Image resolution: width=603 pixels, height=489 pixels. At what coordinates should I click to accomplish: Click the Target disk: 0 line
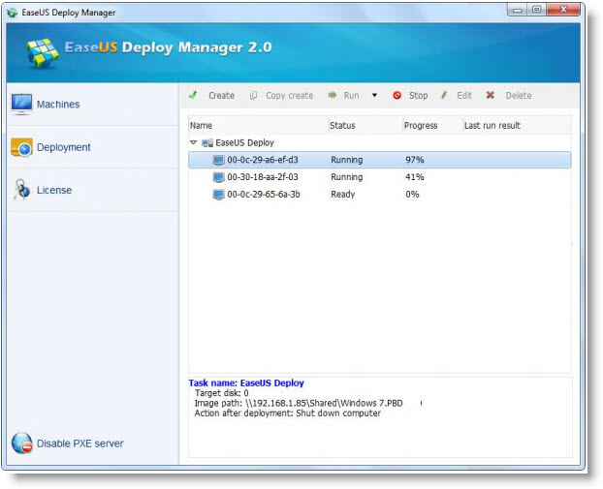click(x=221, y=393)
